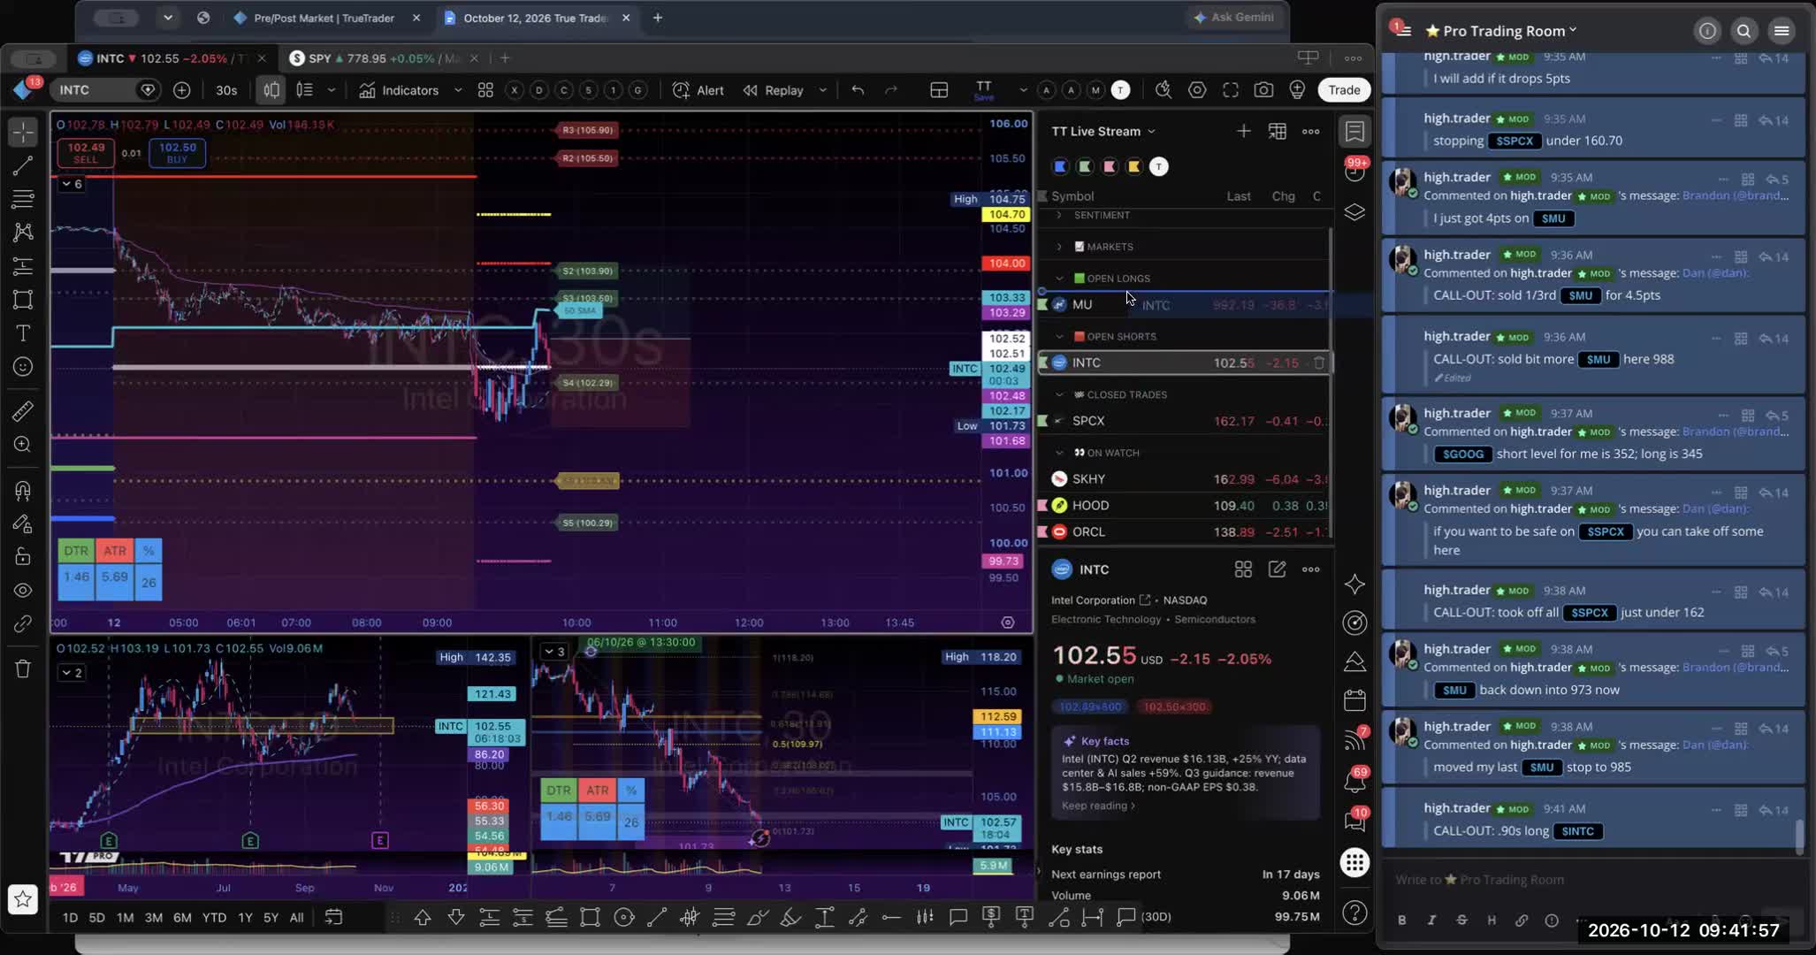Open the calendar panel in right sidebar
This screenshot has height=955, width=1816.
1354,700
